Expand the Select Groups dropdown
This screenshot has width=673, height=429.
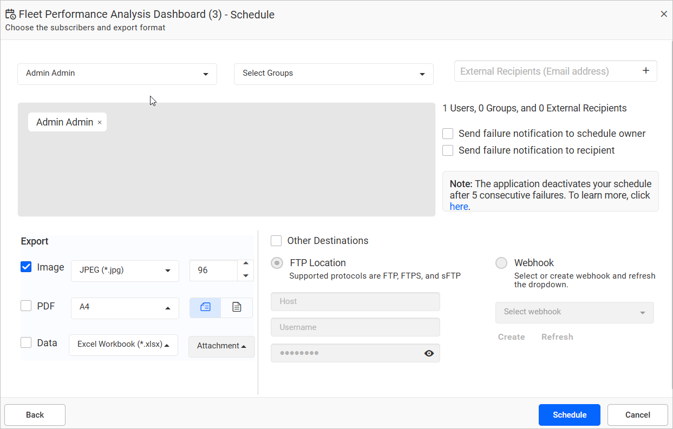point(334,74)
